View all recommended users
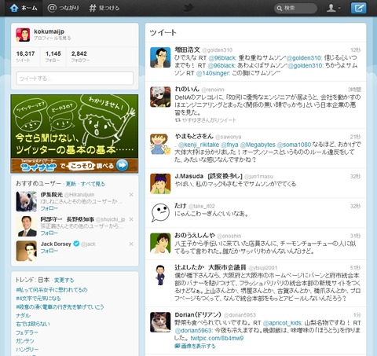The width and height of the screenshot is (377, 356). (93, 184)
